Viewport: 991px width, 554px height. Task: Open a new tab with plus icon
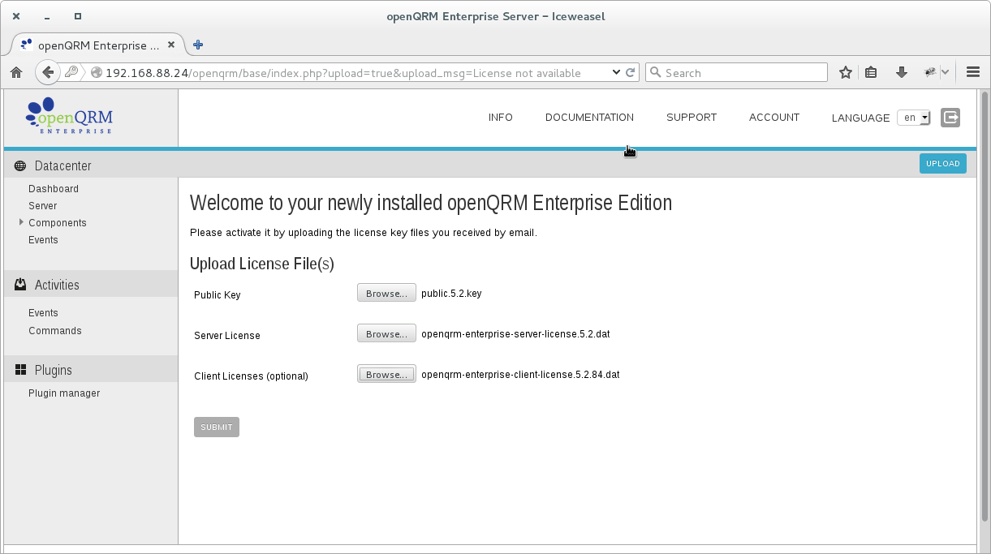(x=198, y=45)
